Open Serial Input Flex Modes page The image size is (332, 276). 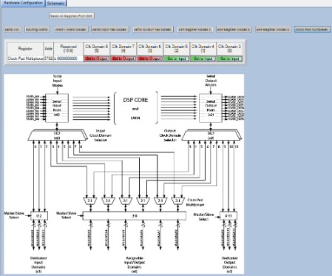(110, 30)
